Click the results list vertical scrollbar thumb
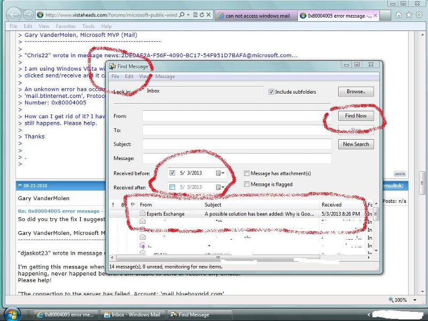This screenshot has width=428, height=321. (x=376, y=214)
